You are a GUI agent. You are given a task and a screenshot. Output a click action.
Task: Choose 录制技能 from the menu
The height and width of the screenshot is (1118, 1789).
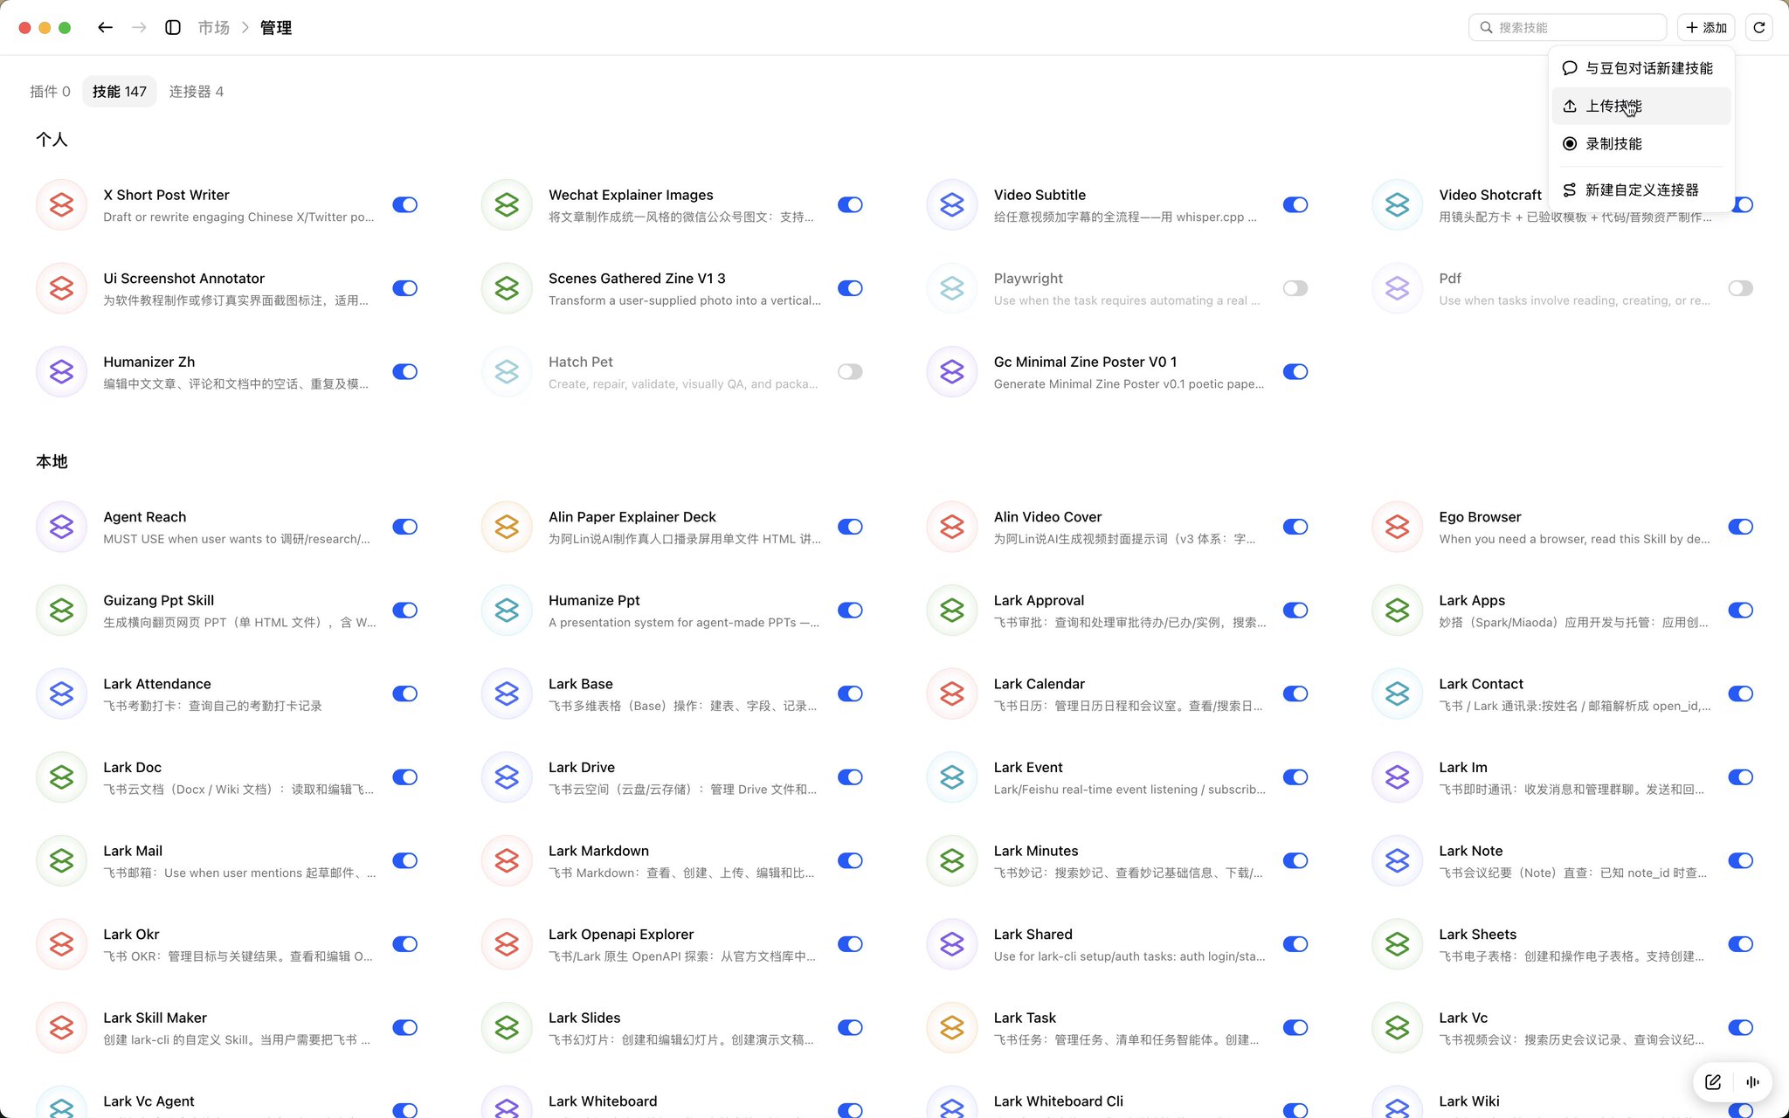tap(1640, 144)
